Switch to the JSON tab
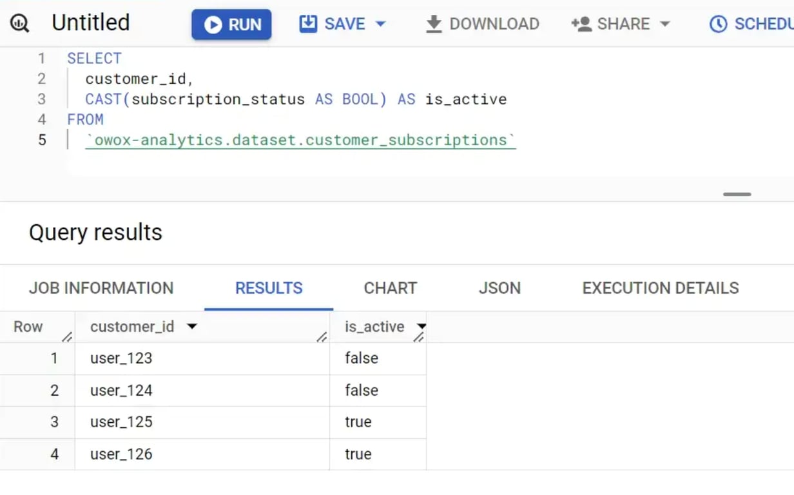Viewport: 794px width, 495px height. (x=499, y=288)
